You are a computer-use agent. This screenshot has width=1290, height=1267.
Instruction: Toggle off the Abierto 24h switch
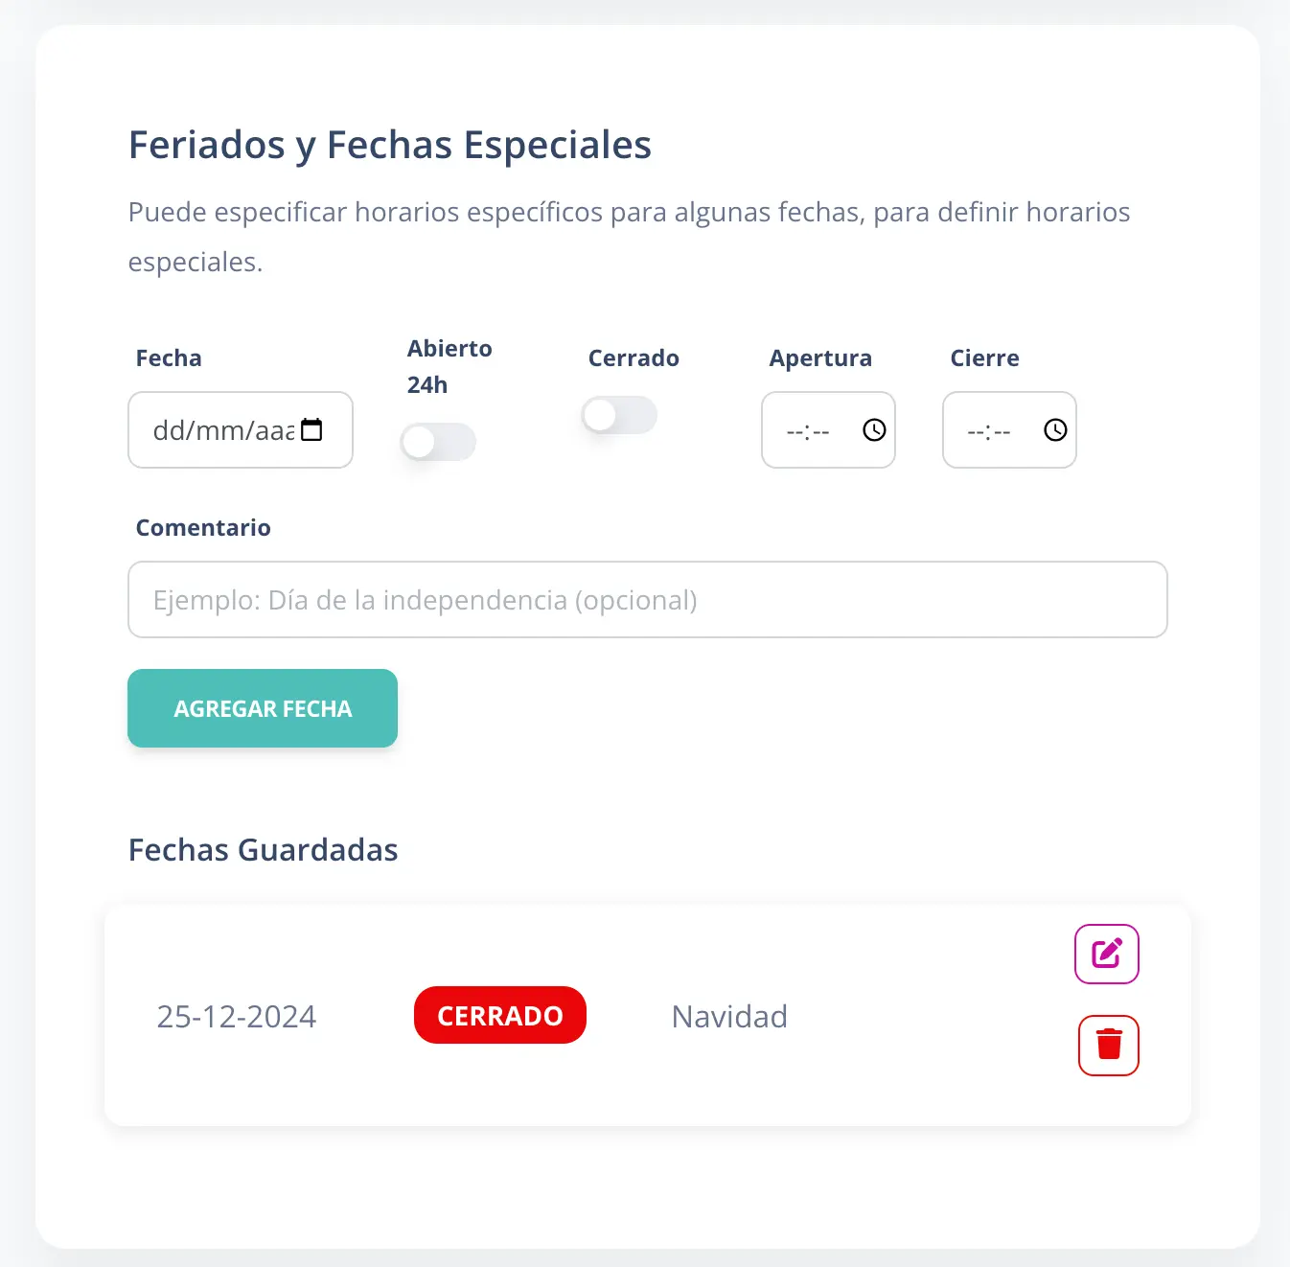[x=438, y=442]
